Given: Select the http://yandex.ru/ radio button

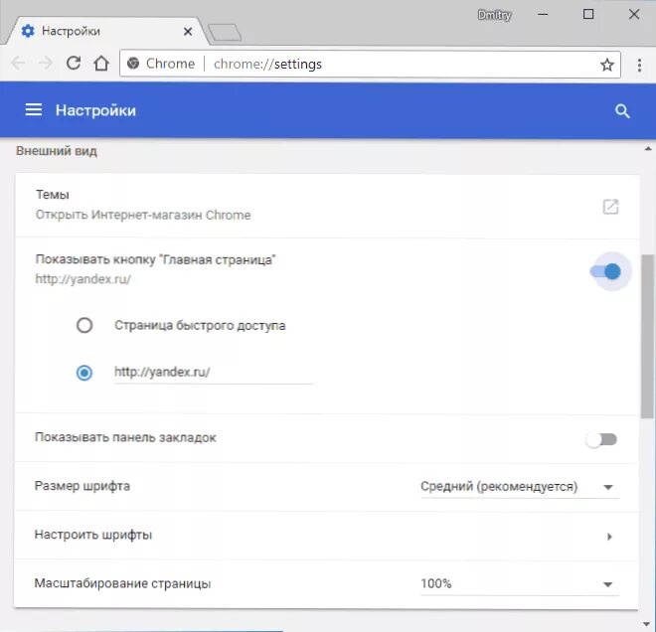Looking at the screenshot, I should [84, 373].
